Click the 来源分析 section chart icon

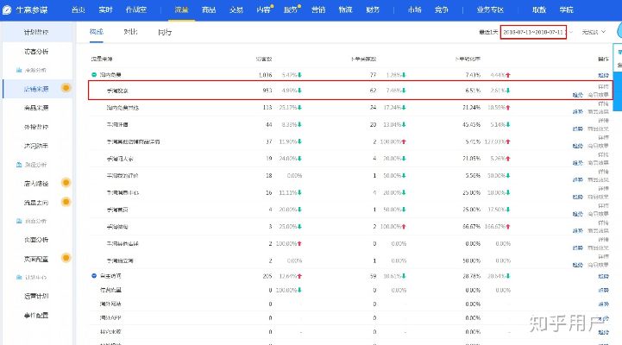point(19,70)
